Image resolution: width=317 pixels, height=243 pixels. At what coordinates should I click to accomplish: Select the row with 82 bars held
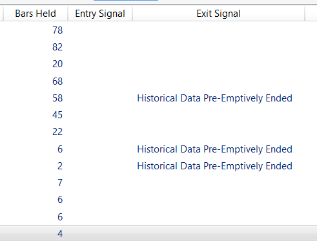point(158,47)
